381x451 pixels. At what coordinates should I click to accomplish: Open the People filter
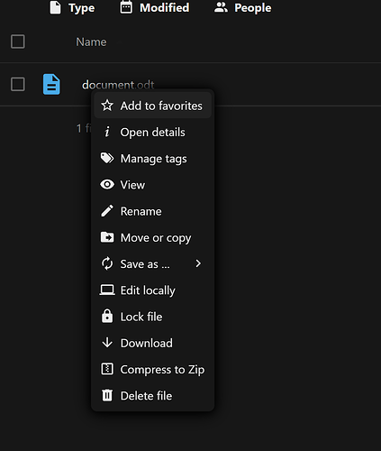(x=242, y=8)
